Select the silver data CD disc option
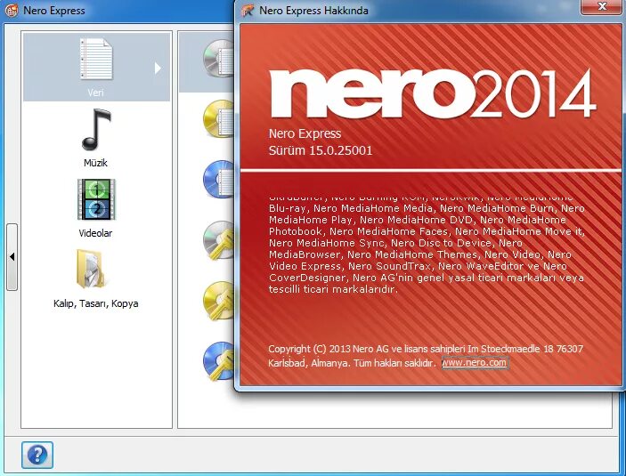The height and width of the screenshot is (476, 626). [x=218, y=59]
